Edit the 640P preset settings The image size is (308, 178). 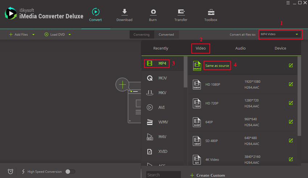point(291,122)
